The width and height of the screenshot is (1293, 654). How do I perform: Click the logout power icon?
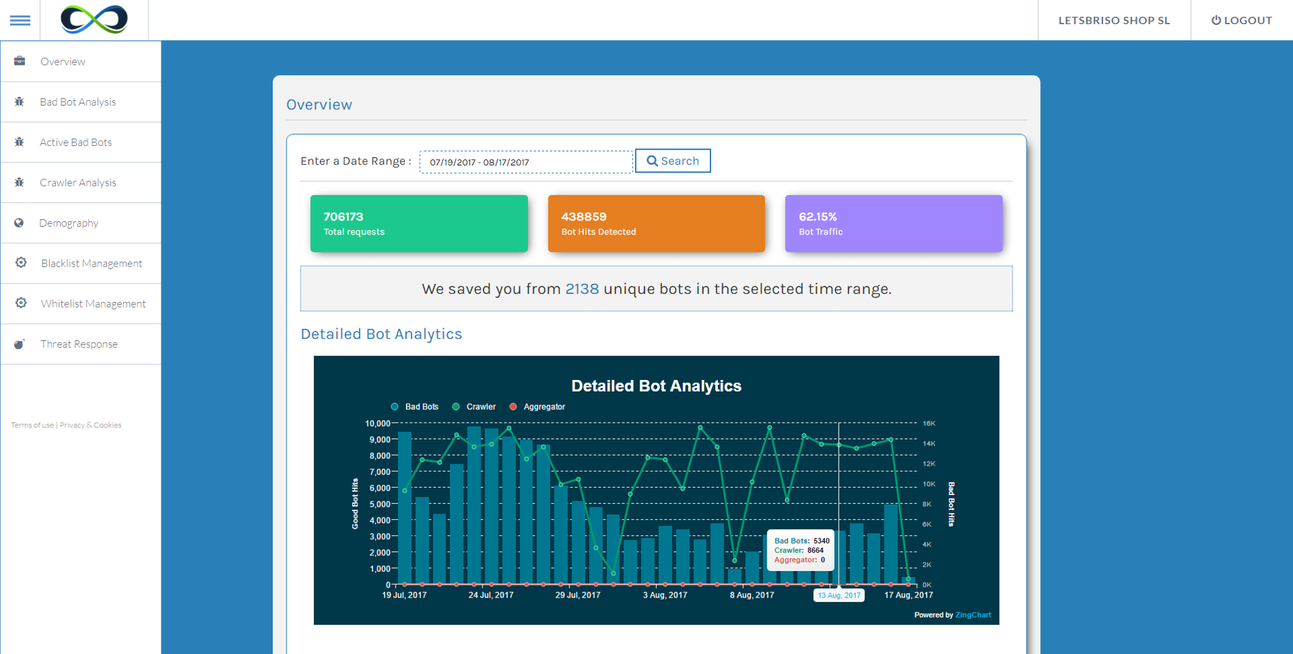pyautogui.click(x=1216, y=20)
